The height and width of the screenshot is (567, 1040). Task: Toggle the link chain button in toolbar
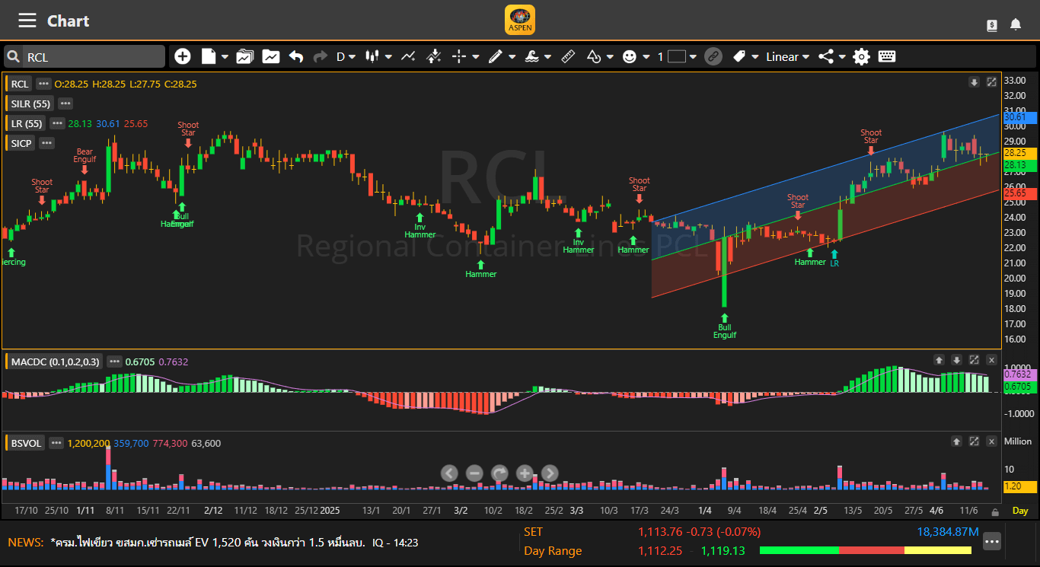[713, 56]
